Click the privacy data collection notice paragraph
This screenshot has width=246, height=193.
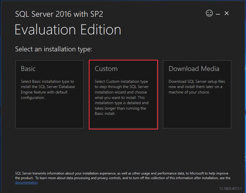click(x=121, y=176)
